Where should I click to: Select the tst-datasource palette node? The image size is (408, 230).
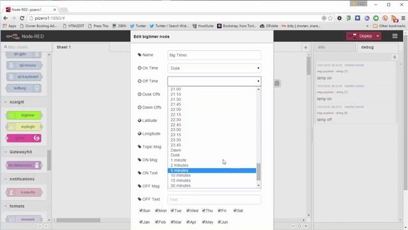click(x=24, y=165)
